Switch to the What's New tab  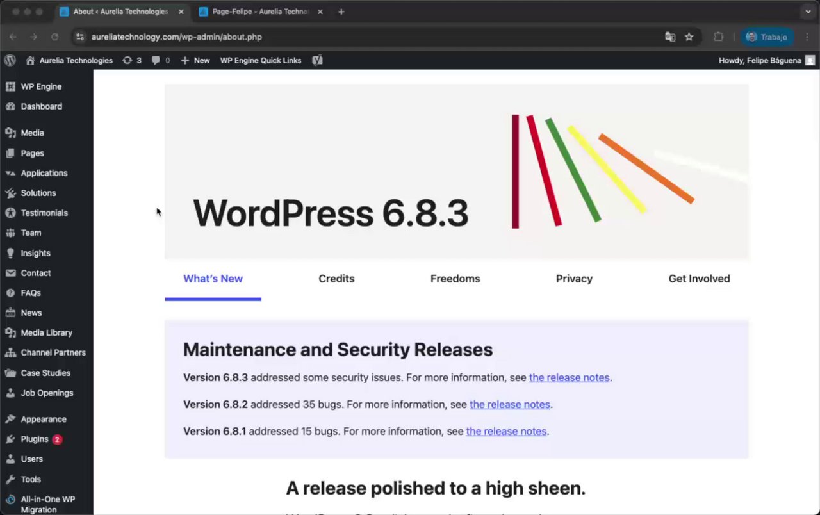click(213, 279)
